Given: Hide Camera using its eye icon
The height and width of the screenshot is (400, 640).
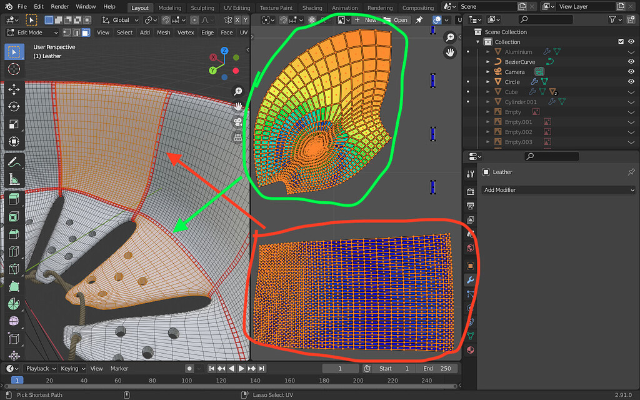Looking at the screenshot, I should tap(631, 71).
